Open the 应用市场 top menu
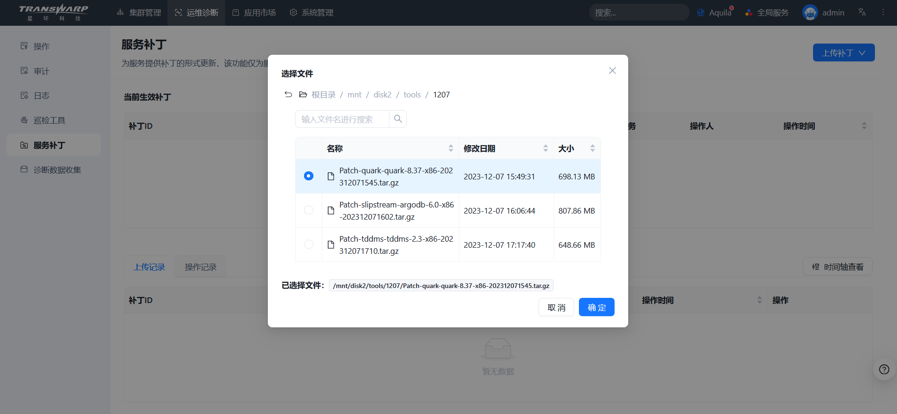The image size is (897, 414). pyautogui.click(x=254, y=13)
